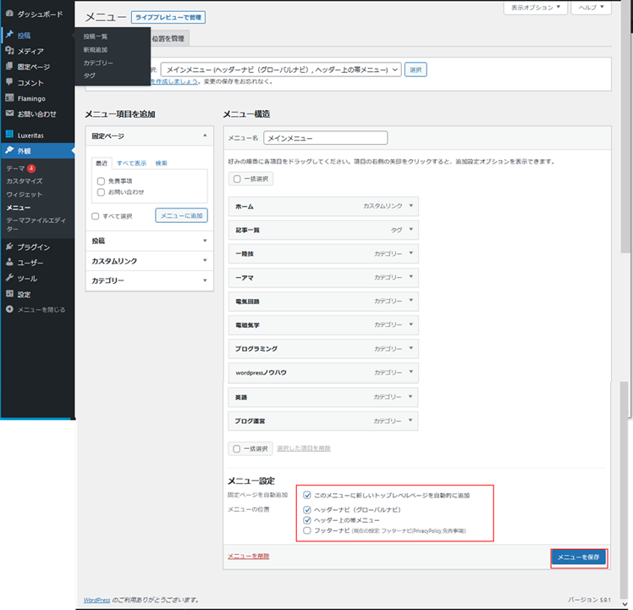The height and width of the screenshot is (610, 633).
Task: Open the menu selection dropdown
Action: click(281, 69)
